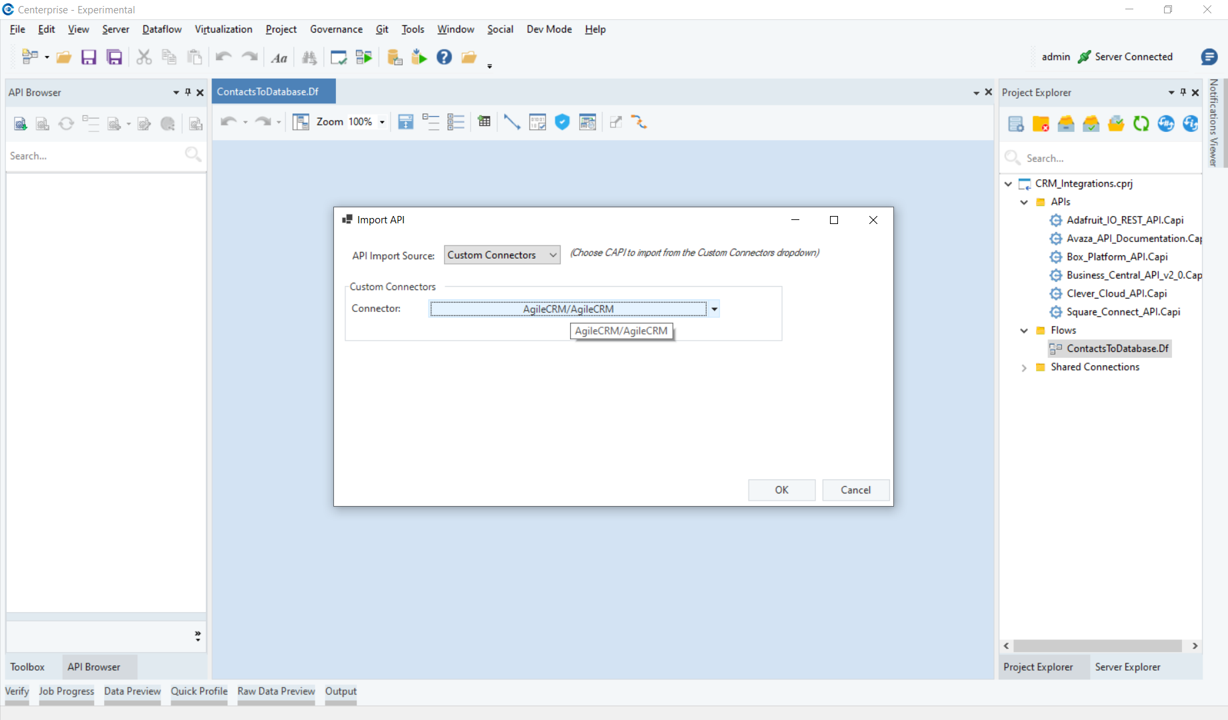
Task: Switch to the Server Explorer tab
Action: (x=1127, y=667)
